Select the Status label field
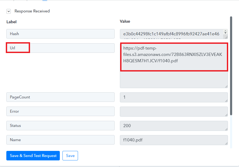 pos(60,126)
